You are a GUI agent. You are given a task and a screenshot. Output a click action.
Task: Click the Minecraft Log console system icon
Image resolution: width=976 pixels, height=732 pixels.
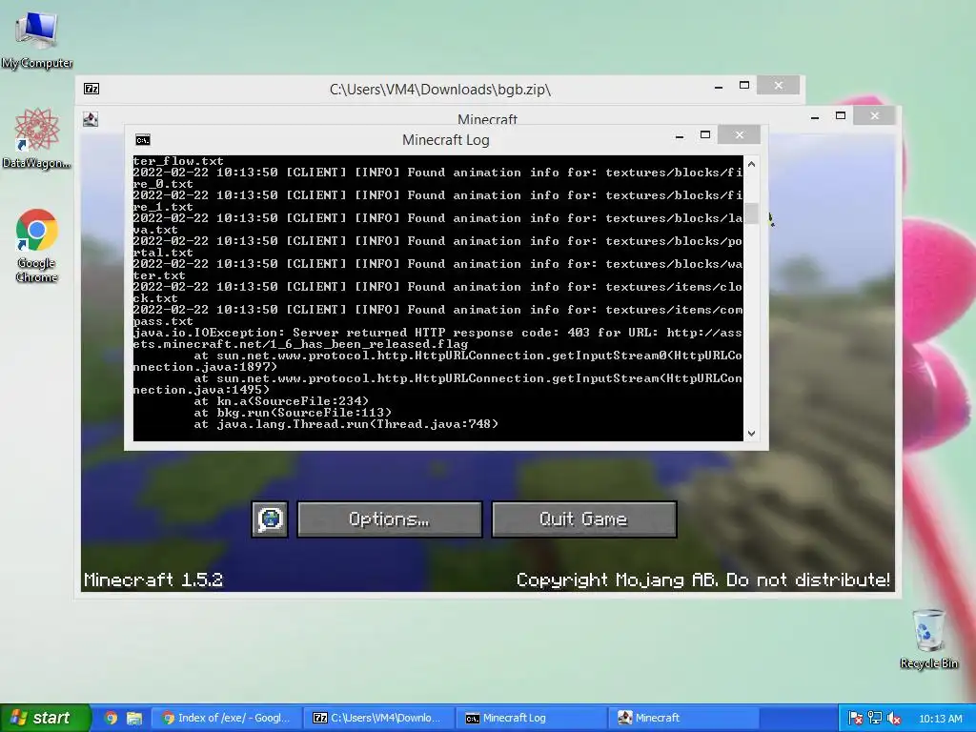click(x=143, y=140)
